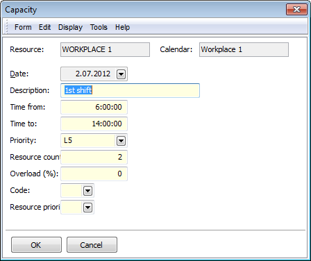This screenshot has height=261, width=311.
Task: Click the Time from: label
Action: pos(28,107)
